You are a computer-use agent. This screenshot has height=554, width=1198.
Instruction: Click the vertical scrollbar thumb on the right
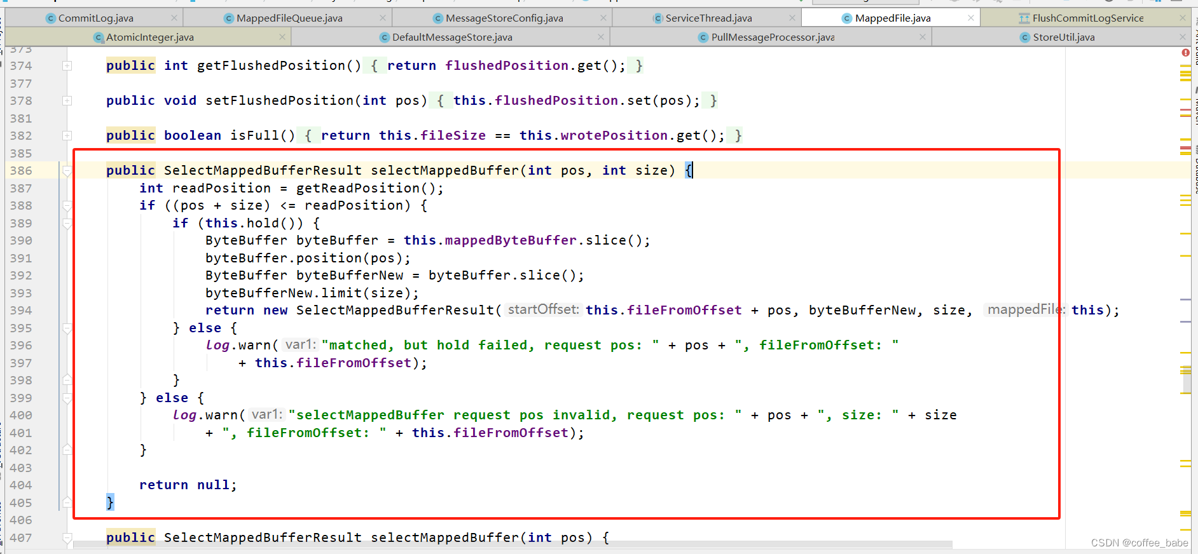pos(1187,380)
